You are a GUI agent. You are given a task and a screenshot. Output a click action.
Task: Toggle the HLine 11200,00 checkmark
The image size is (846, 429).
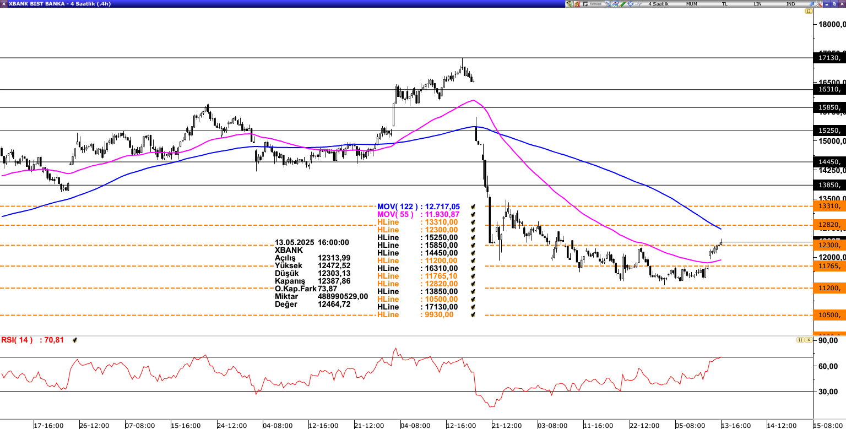click(x=473, y=260)
